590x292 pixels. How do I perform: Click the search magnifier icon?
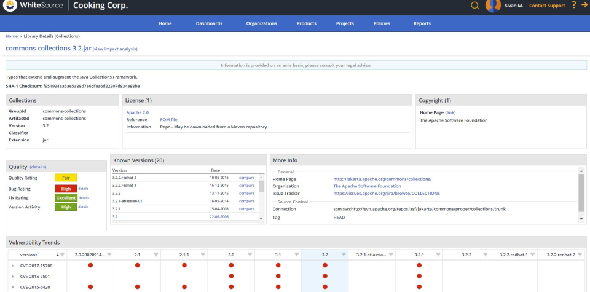(x=474, y=6)
